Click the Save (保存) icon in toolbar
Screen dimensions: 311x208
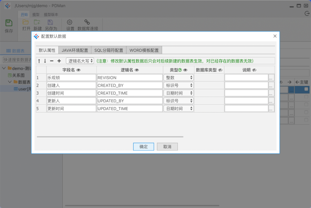pos(9,23)
